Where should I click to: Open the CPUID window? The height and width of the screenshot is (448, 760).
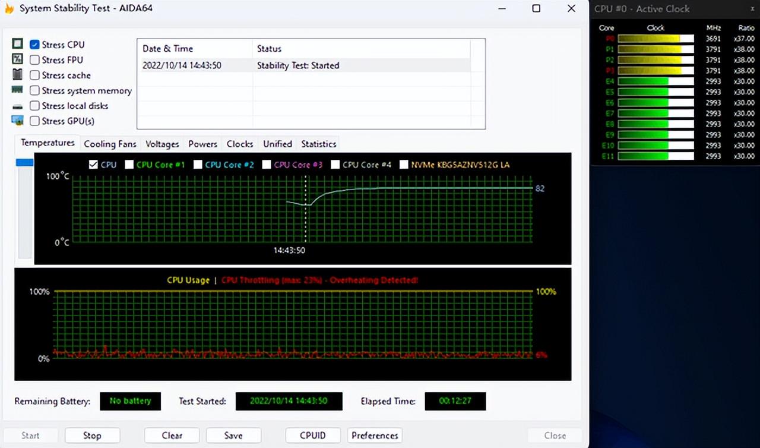pos(313,436)
